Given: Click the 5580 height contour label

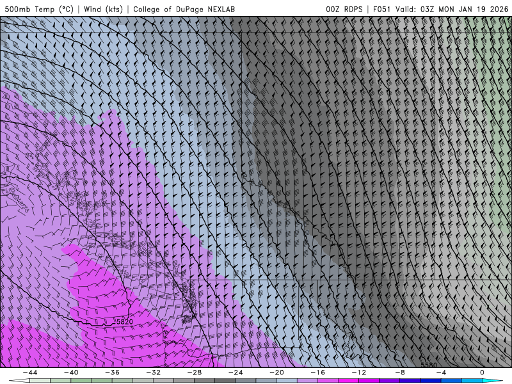Looking at the screenshot, I should (x=429, y=365).
